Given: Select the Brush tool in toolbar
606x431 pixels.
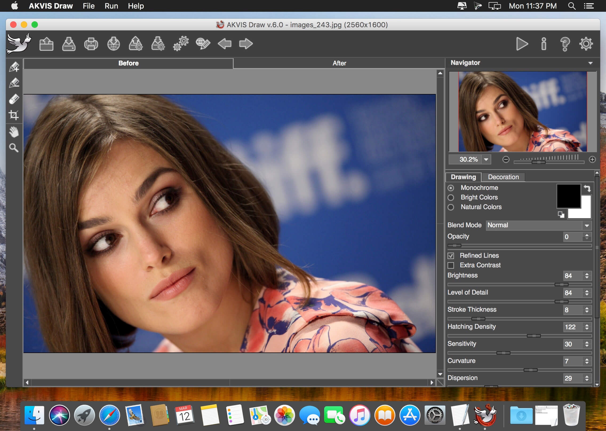Looking at the screenshot, I should [x=14, y=99].
